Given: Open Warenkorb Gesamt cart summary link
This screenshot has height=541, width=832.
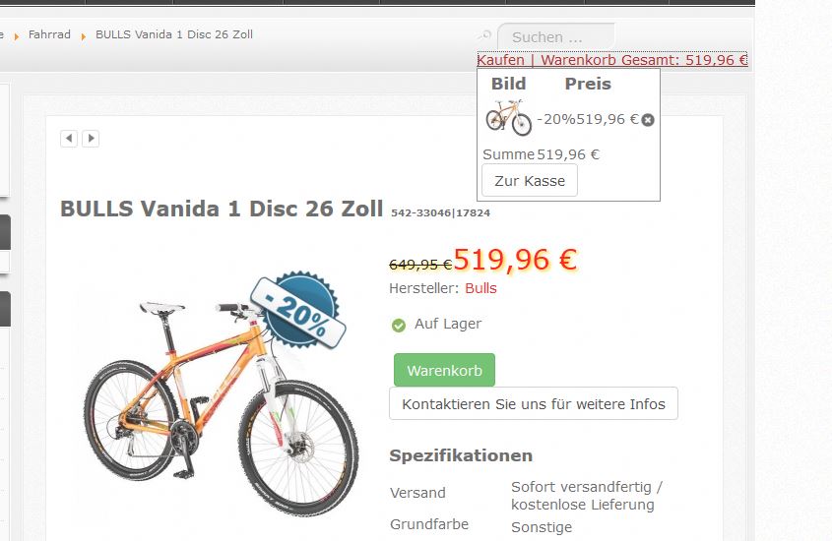Looking at the screenshot, I should (644, 60).
